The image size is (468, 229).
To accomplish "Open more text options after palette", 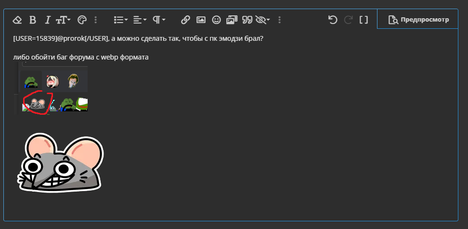I will pyautogui.click(x=95, y=20).
